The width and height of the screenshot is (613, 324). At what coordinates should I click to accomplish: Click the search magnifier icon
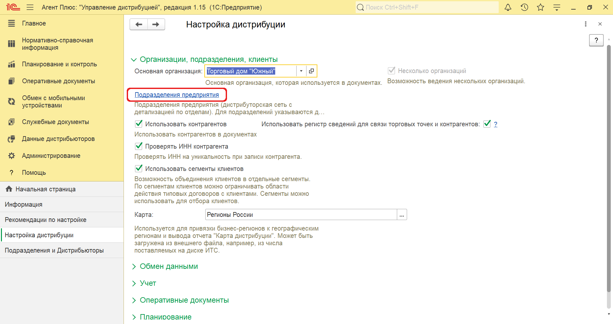pyautogui.click(x=360, y=7)
